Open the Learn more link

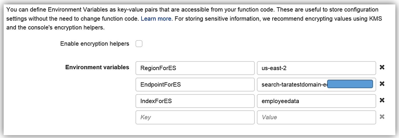pos(156,19)
